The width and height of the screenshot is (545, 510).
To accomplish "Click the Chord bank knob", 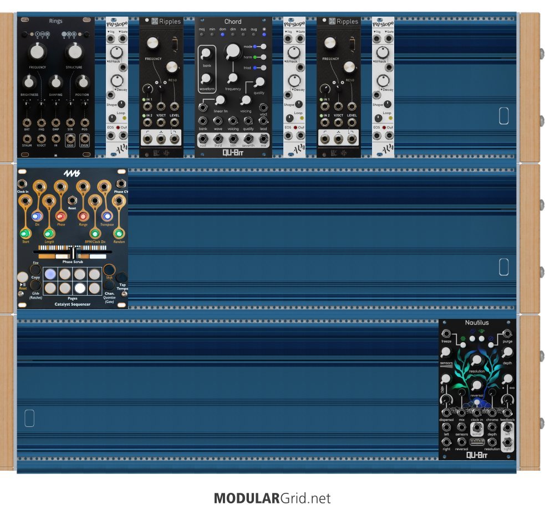I will 206,54.
